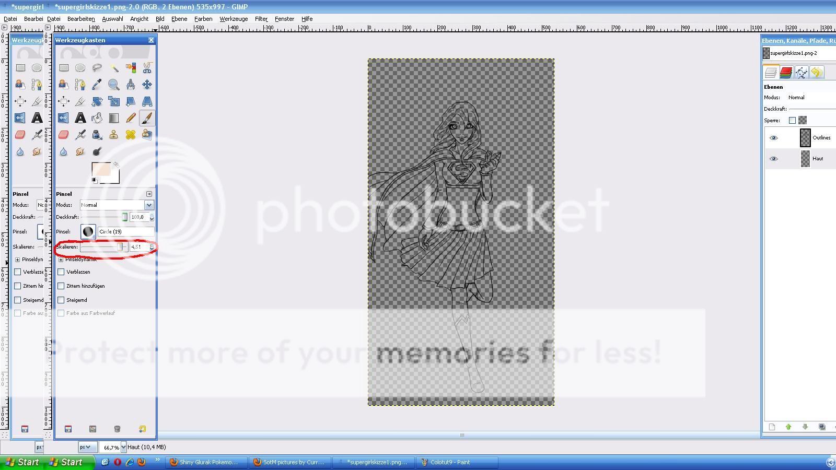Hide the Haut layer via eye icon

[x=774, y=159]
